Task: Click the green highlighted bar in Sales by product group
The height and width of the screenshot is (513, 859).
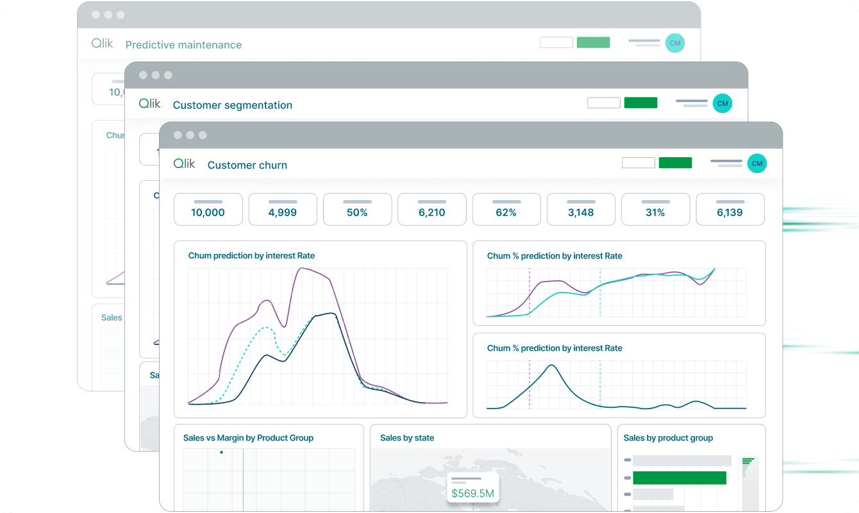Action: pyautogui.click(x=680, y=478)
